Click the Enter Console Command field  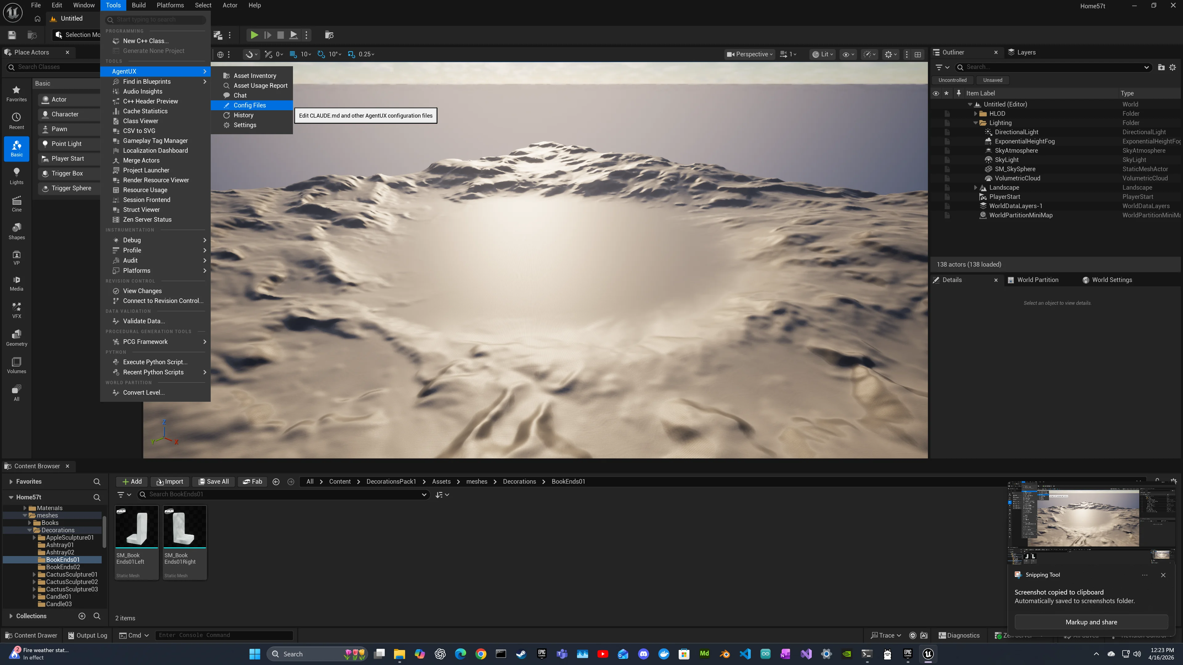[224, 635]
